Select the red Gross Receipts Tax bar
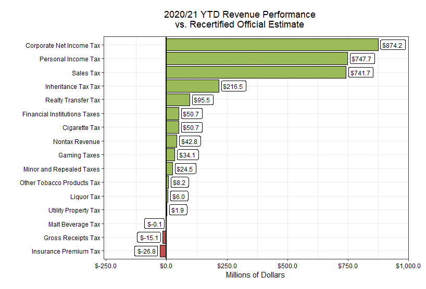 point(164,238)
